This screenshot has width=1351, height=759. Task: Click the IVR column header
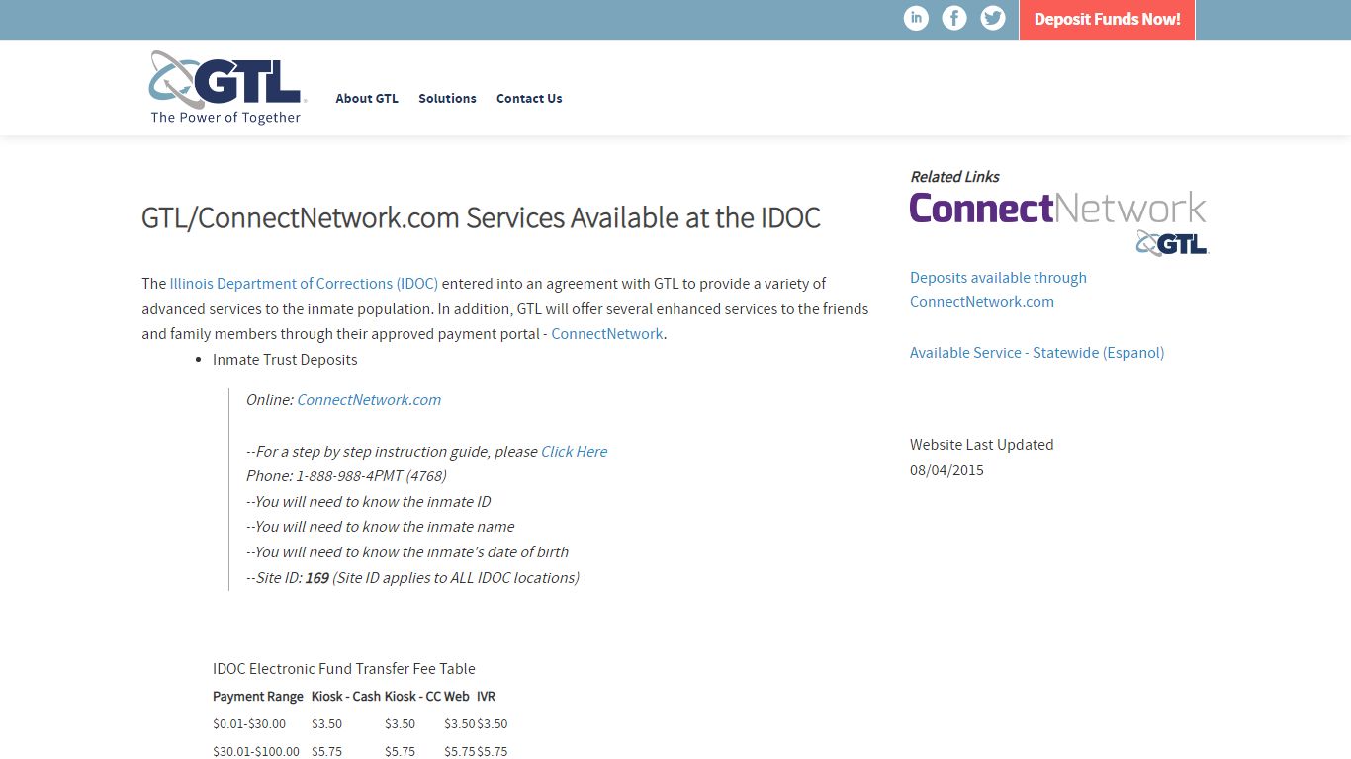(486, 697)
